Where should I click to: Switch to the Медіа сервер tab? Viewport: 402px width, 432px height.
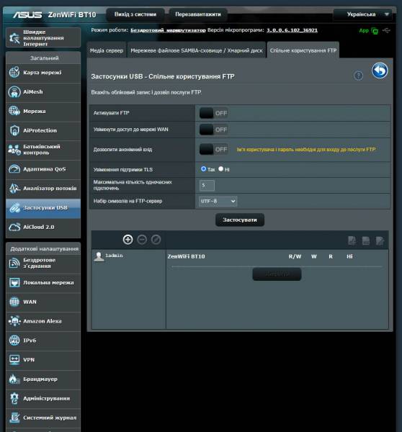[107, 50]
